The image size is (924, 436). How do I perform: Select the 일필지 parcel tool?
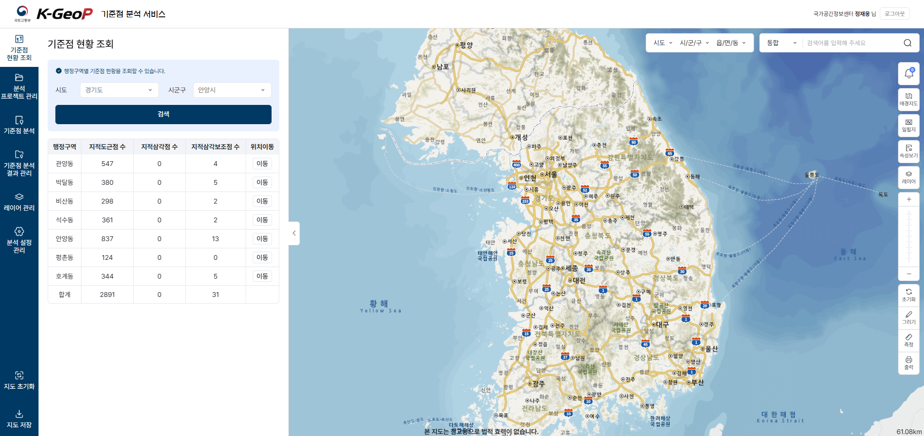(x=909, y=126)
